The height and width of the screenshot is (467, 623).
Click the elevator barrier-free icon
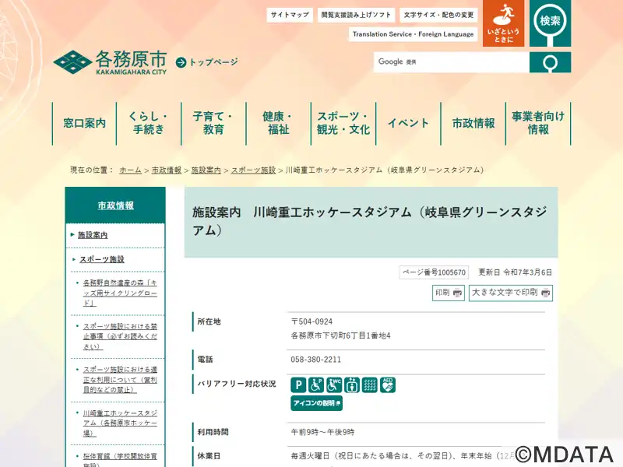(352, 384)
